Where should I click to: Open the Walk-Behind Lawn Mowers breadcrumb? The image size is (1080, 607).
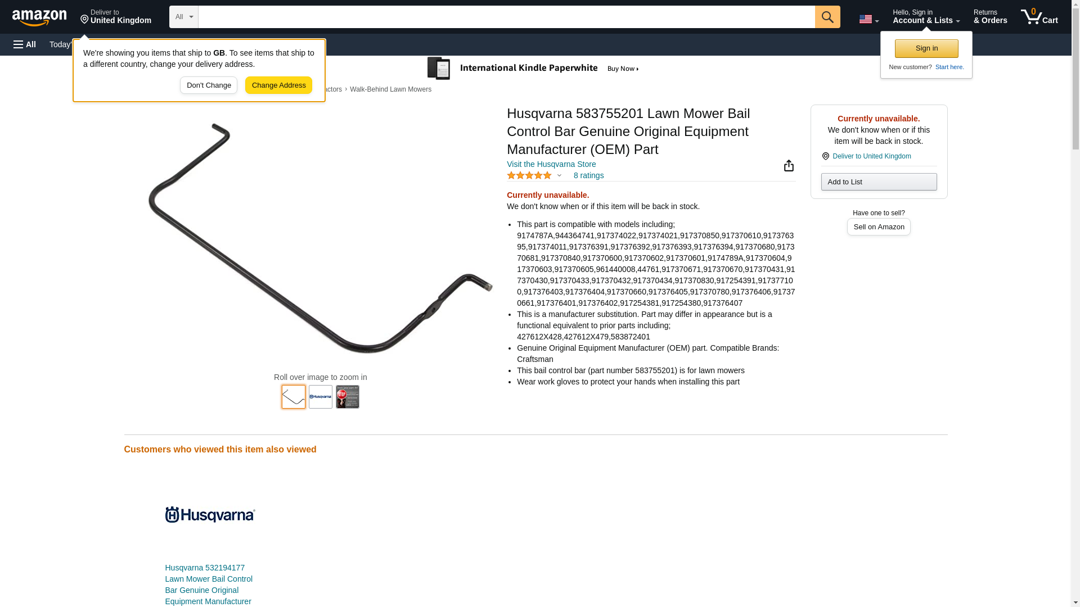pyautogui.click(x=390, y=89)
